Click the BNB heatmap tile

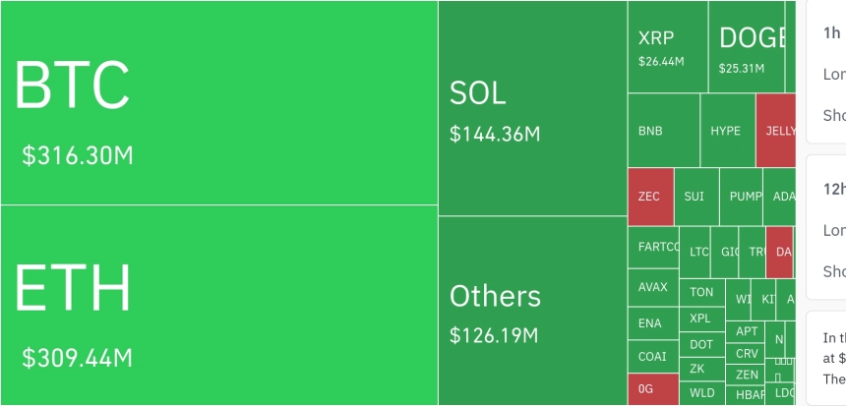(663, 131)
